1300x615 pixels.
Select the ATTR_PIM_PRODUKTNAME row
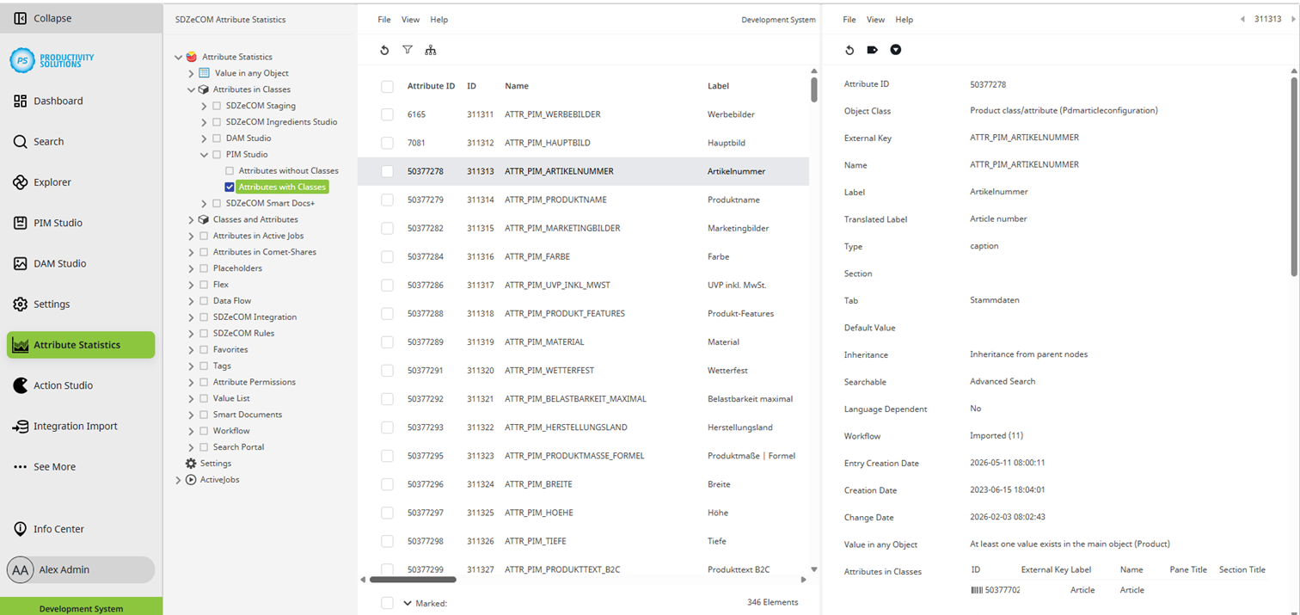[x=583, y=200]
